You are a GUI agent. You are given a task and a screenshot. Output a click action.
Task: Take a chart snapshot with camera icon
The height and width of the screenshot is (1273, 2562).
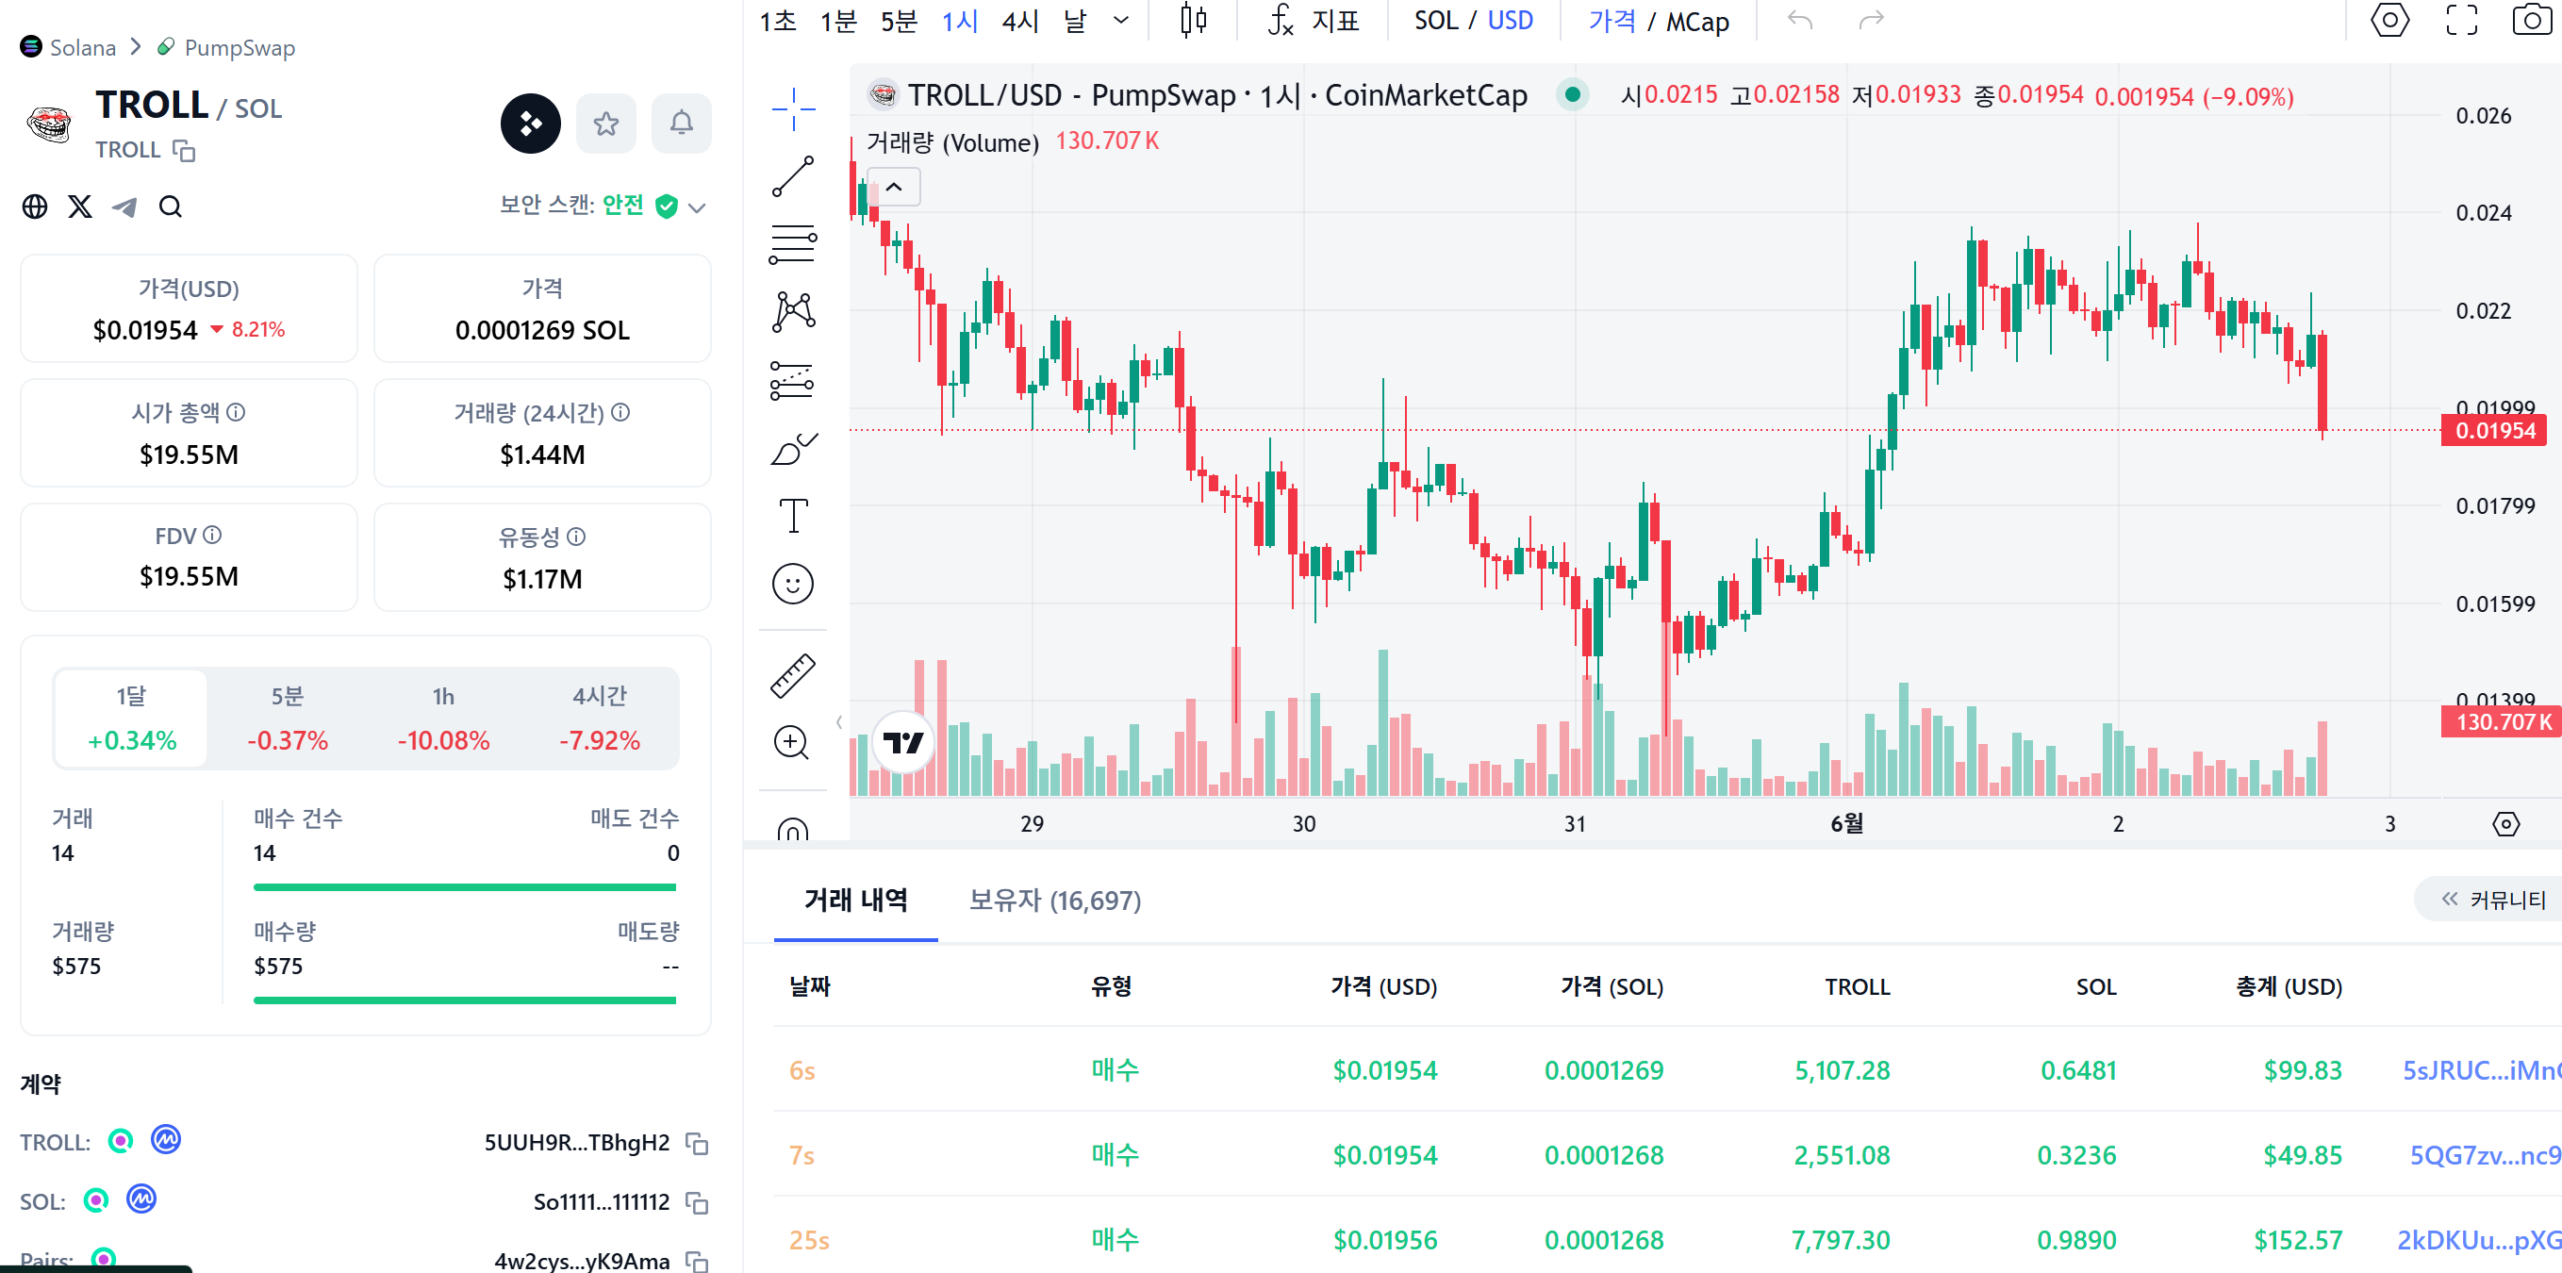[2533, 21]
